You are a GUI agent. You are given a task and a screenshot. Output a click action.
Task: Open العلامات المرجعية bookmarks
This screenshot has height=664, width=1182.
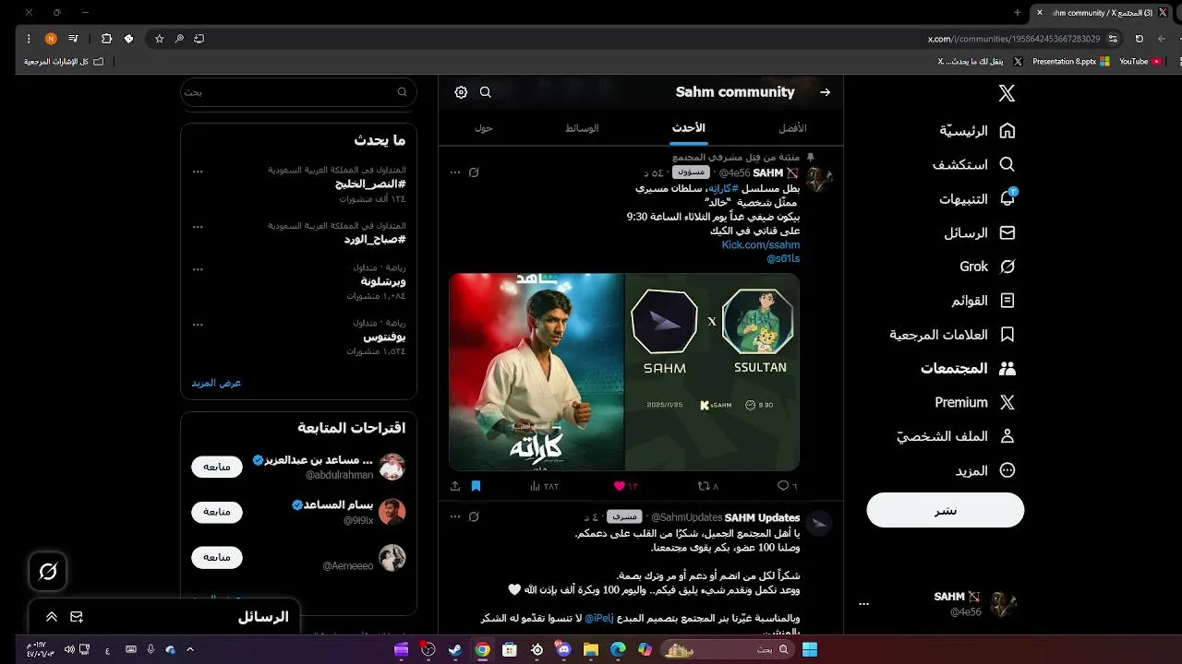tap(952, 335)
